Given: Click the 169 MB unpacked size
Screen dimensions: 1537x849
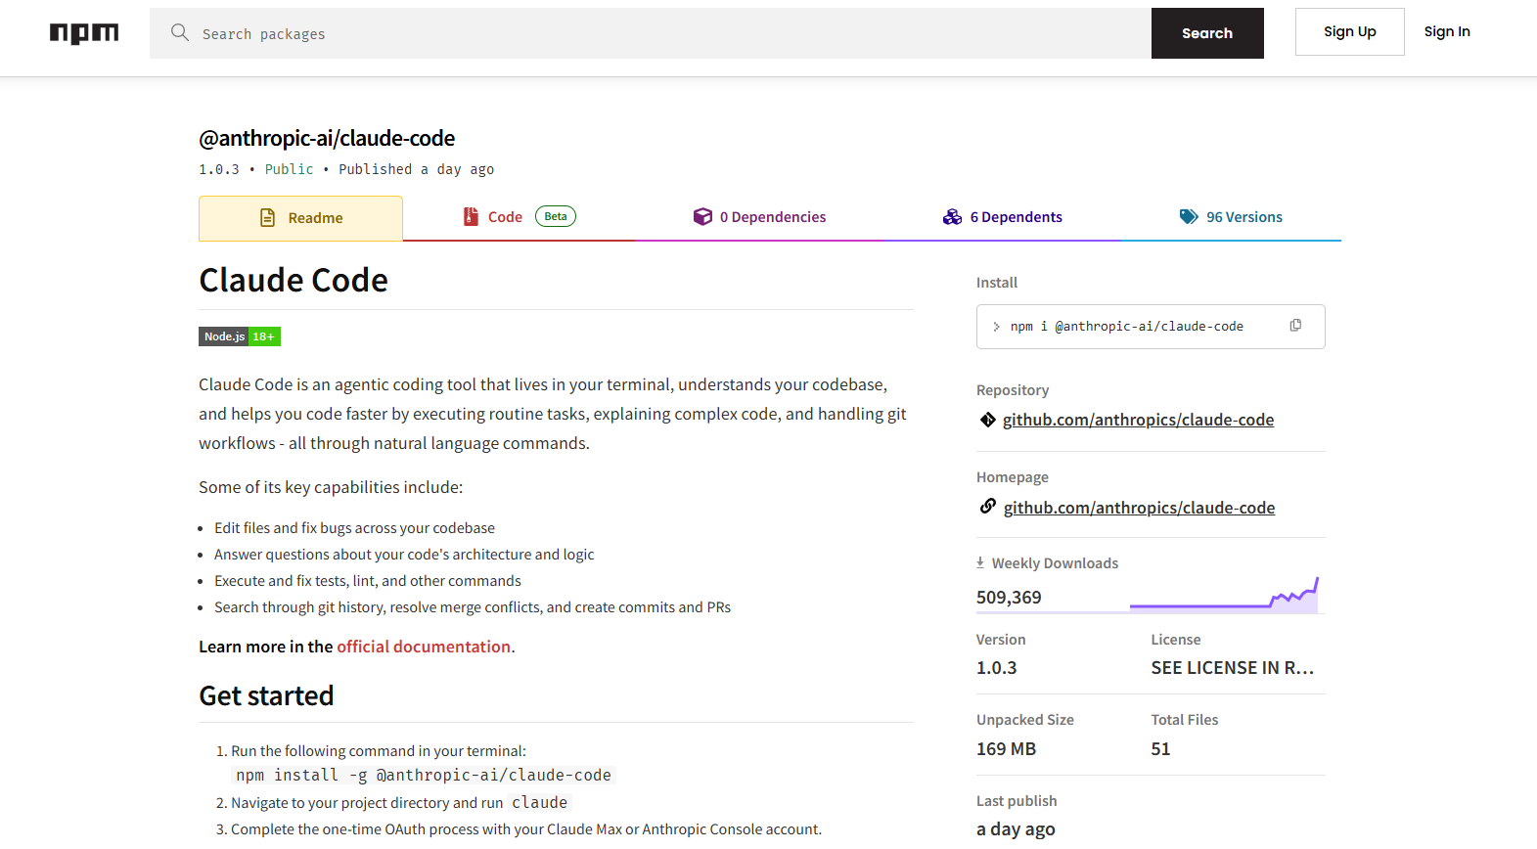Looking at the screenshot, I should [x=1006, y=749].
